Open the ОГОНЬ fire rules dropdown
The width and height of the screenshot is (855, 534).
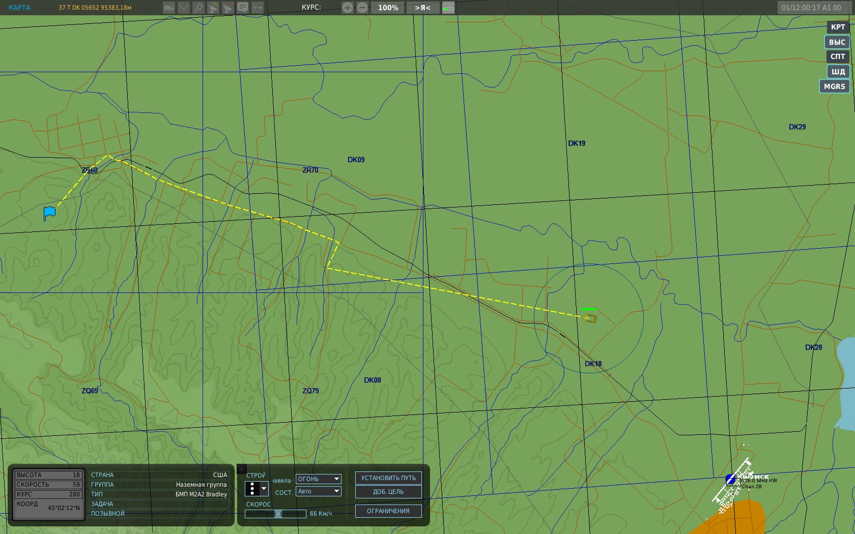pyautogui.click(x=319, y=479)
